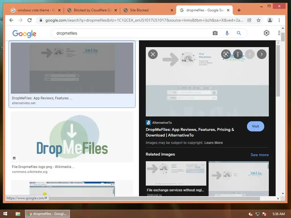Click the page scrollbar down arrow
This screenshot has width=291, height=218.
(x=283, y=194)
